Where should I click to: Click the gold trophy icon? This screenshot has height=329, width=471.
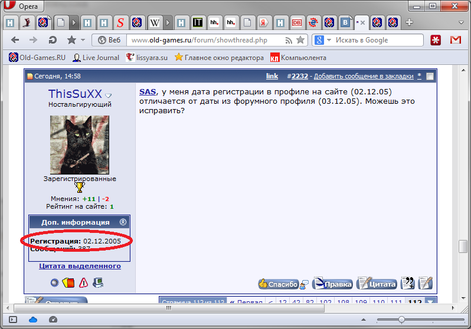coord(80,187)
